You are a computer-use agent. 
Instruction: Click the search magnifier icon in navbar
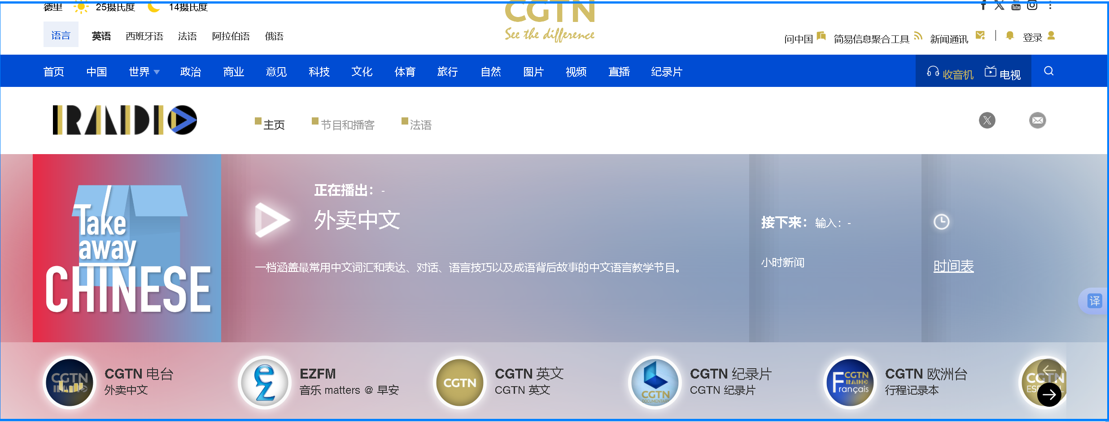pyautogui.click(x=1048, y=71)
